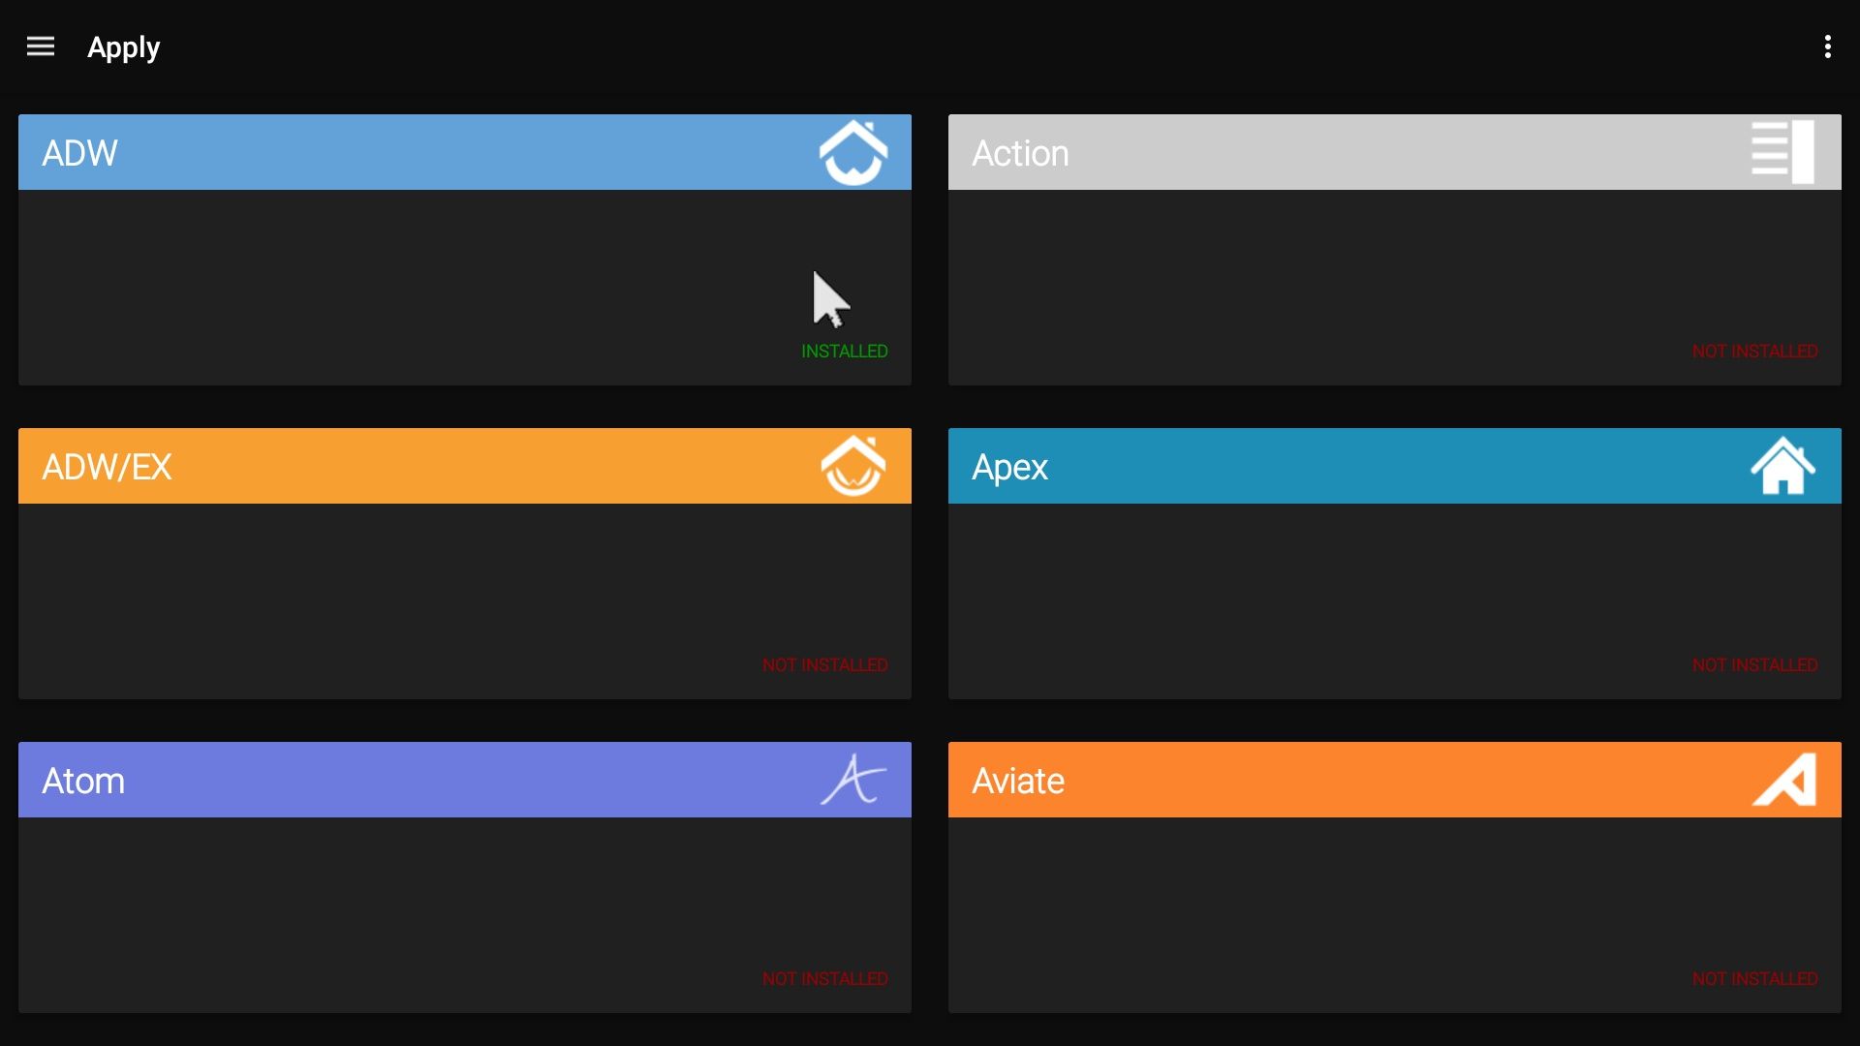Click the Atom launcher script-A icon
The height and width of the screenshot is (1046, 1860).
click(852, 780)
